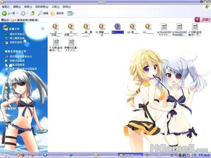
Task: Collapse the 音樂工作 panel with its chevron
Action: (x=43, y=28)
